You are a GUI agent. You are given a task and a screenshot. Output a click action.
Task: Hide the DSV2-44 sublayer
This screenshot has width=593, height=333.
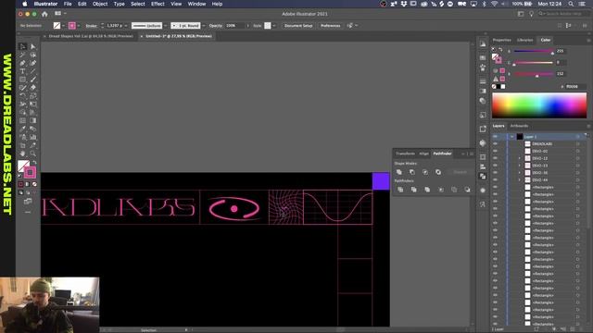(495, 179)
